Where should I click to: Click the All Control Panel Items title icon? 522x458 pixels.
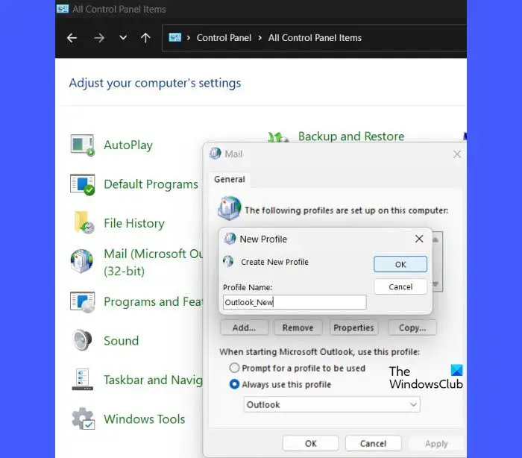(x=62, y=9)
